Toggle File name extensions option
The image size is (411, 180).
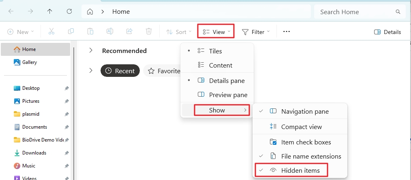[300, 156]
